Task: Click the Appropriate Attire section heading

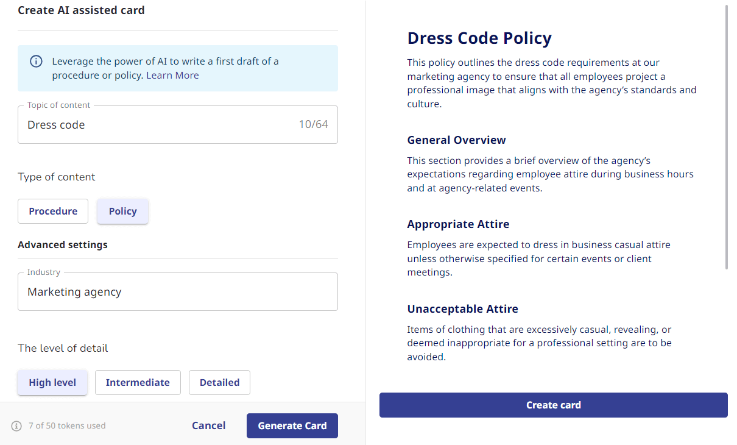Action: (x=458, y=224)
